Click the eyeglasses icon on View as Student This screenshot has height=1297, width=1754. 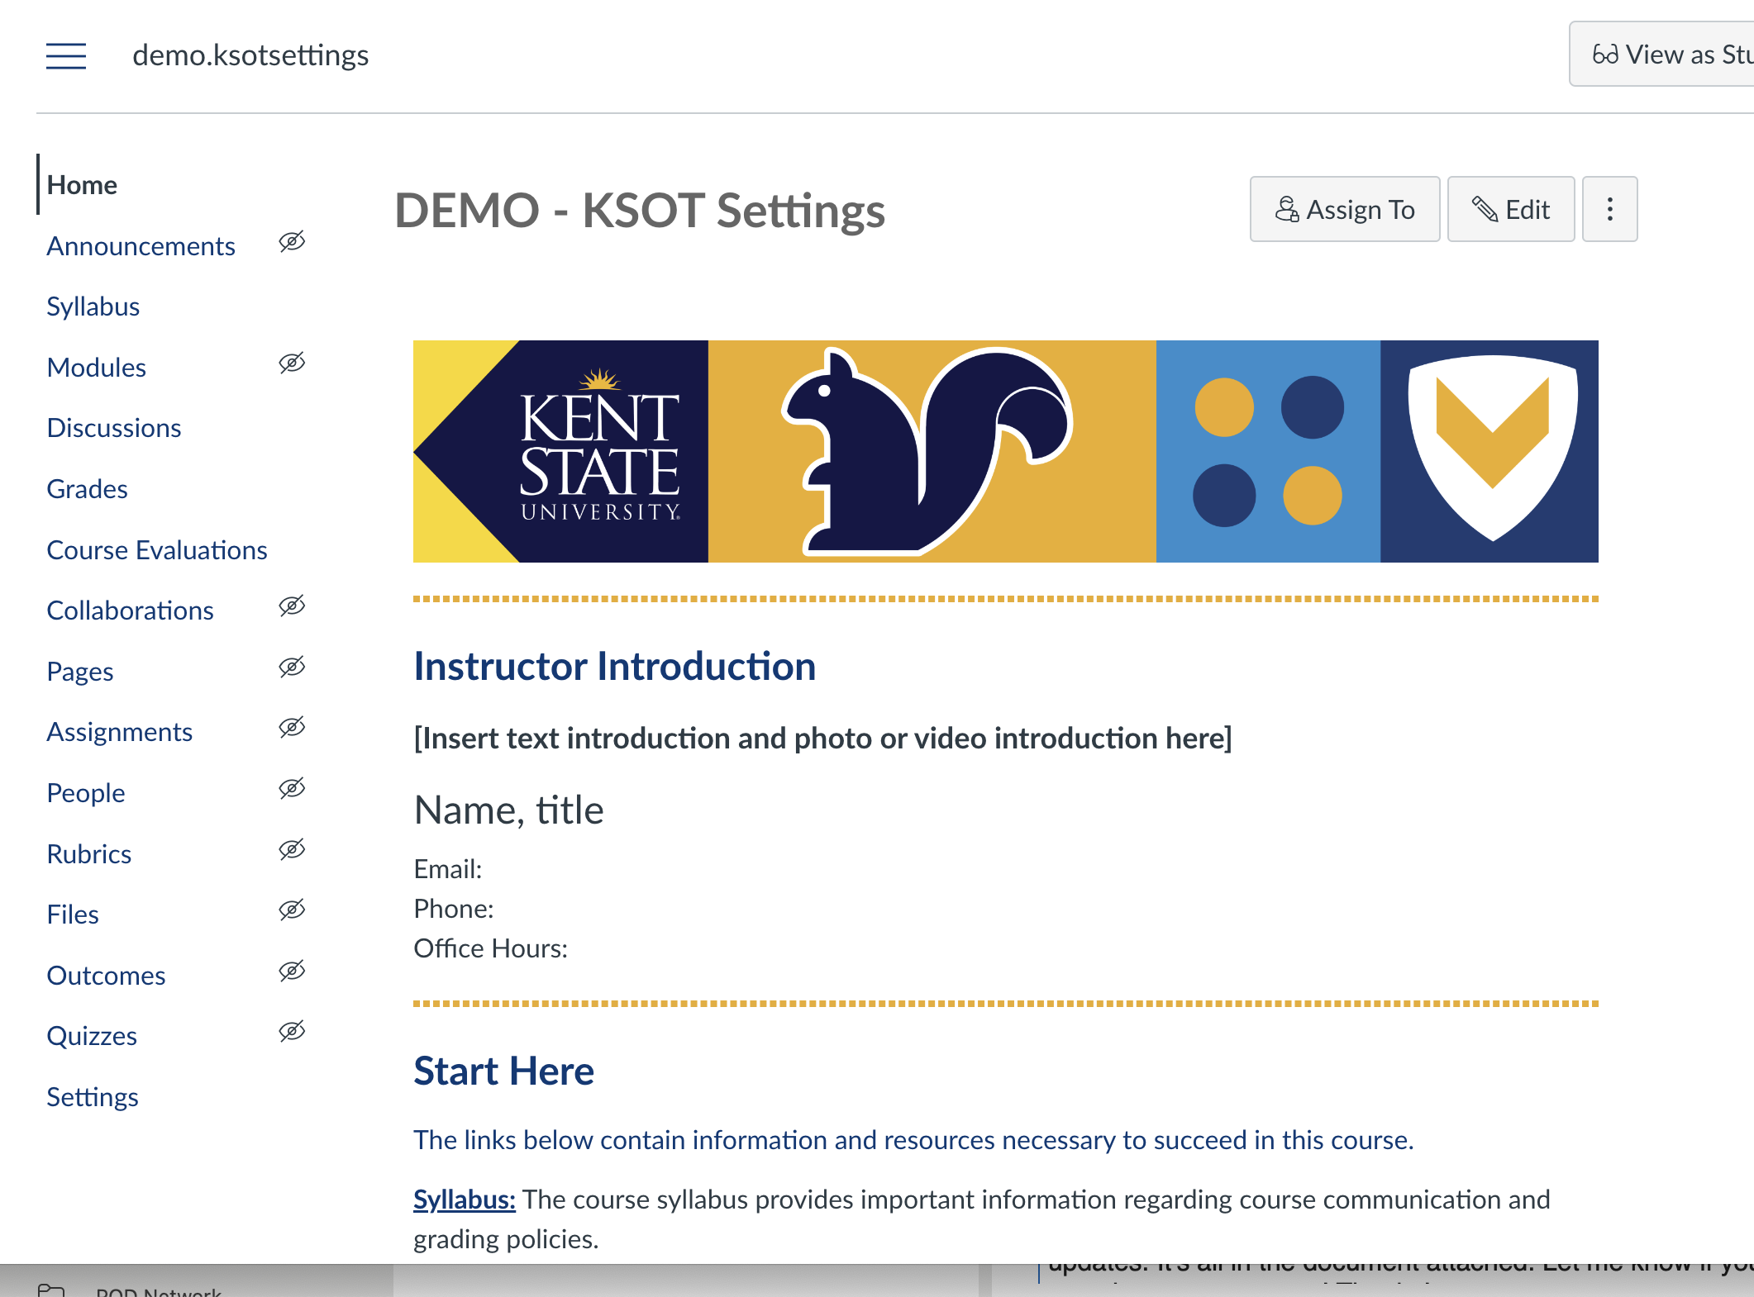pos(1604,53)
